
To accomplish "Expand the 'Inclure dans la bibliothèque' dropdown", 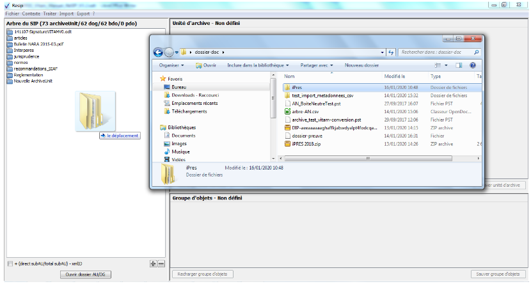I will [x=258, y=65].
